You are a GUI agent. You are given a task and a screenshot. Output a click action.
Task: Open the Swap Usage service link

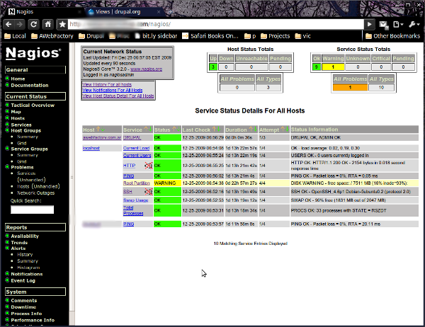(x=135, y=200)
